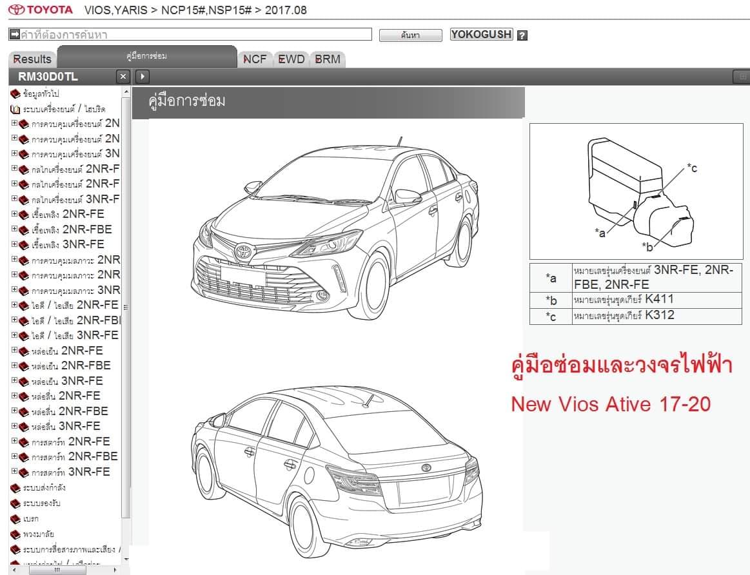Click VIOS,YARIS in the breadcrumb
The image size is (750, 575).
pyautogui.click(x=115, y=10)
